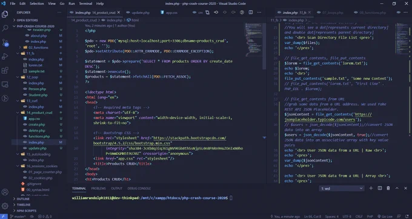412x219 pixels.
Task: Close the terminal panel
Action: [x=406, y=188]
